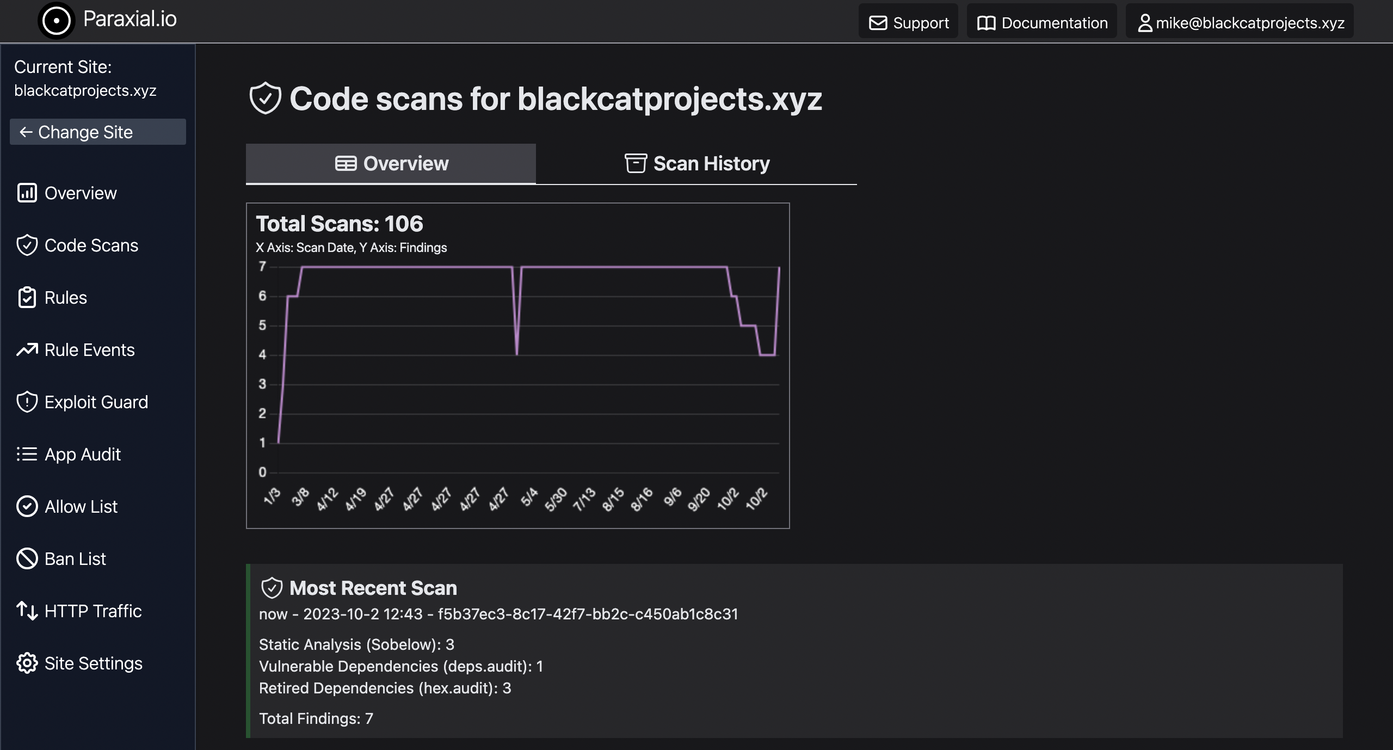This screenshot has width=1393, height=750.
Task: Click the 7/13 date label on chart axis
Action: pyautogui.click(x=584, y=499)
